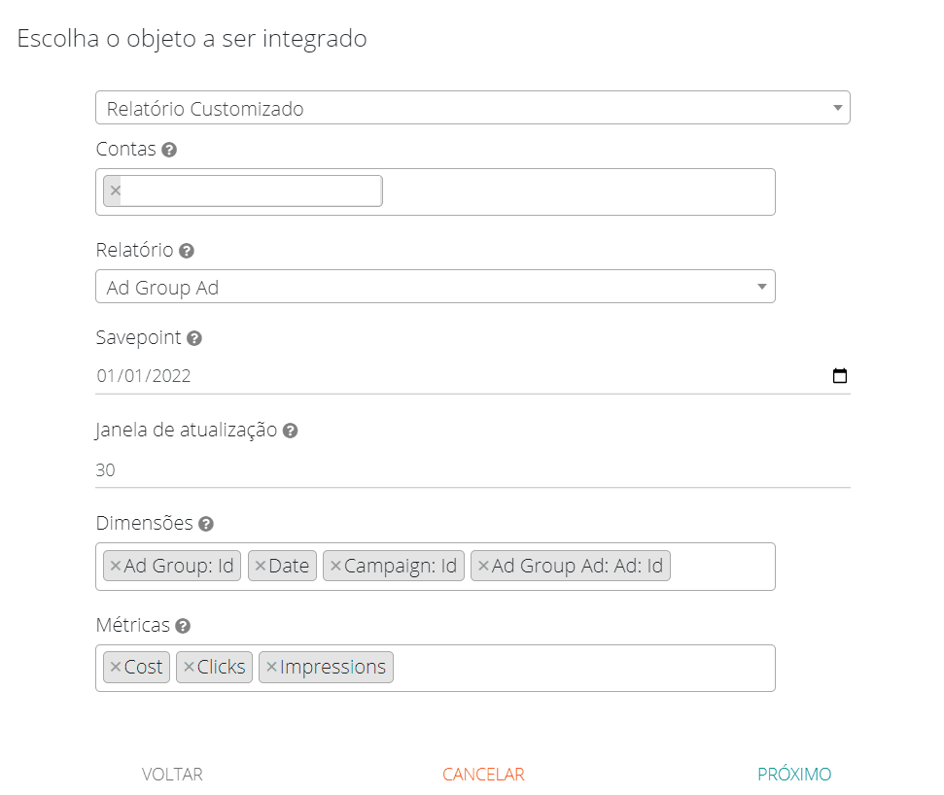The width and height of the screenshot is (944, 795).
Task: Remove Ad Group Ad: Ad: Id tag
Action: click(x=483, y=566)
